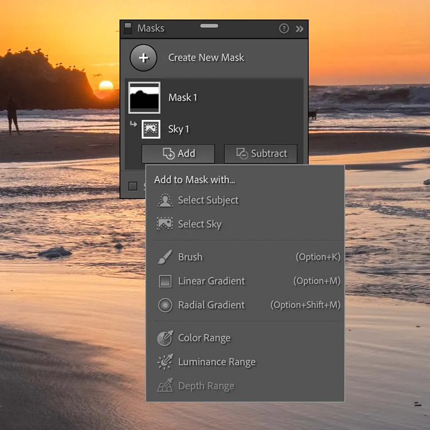The height and width of the screenshot is (430, 430).
Task: Select the Mask 1 thumbnail
Action: [x=144, y=98]
